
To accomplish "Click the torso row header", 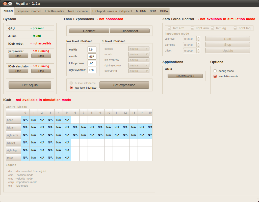I will pos(13,158).
